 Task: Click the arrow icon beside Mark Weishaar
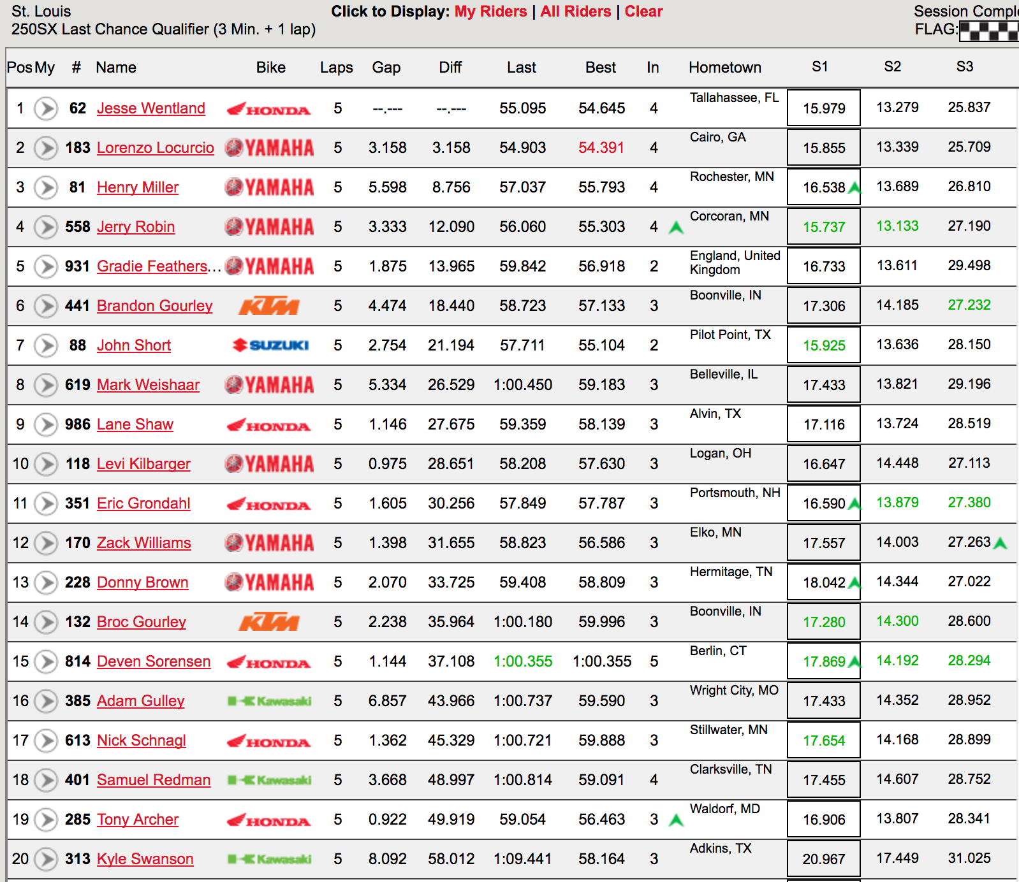(x=46, y=385)
